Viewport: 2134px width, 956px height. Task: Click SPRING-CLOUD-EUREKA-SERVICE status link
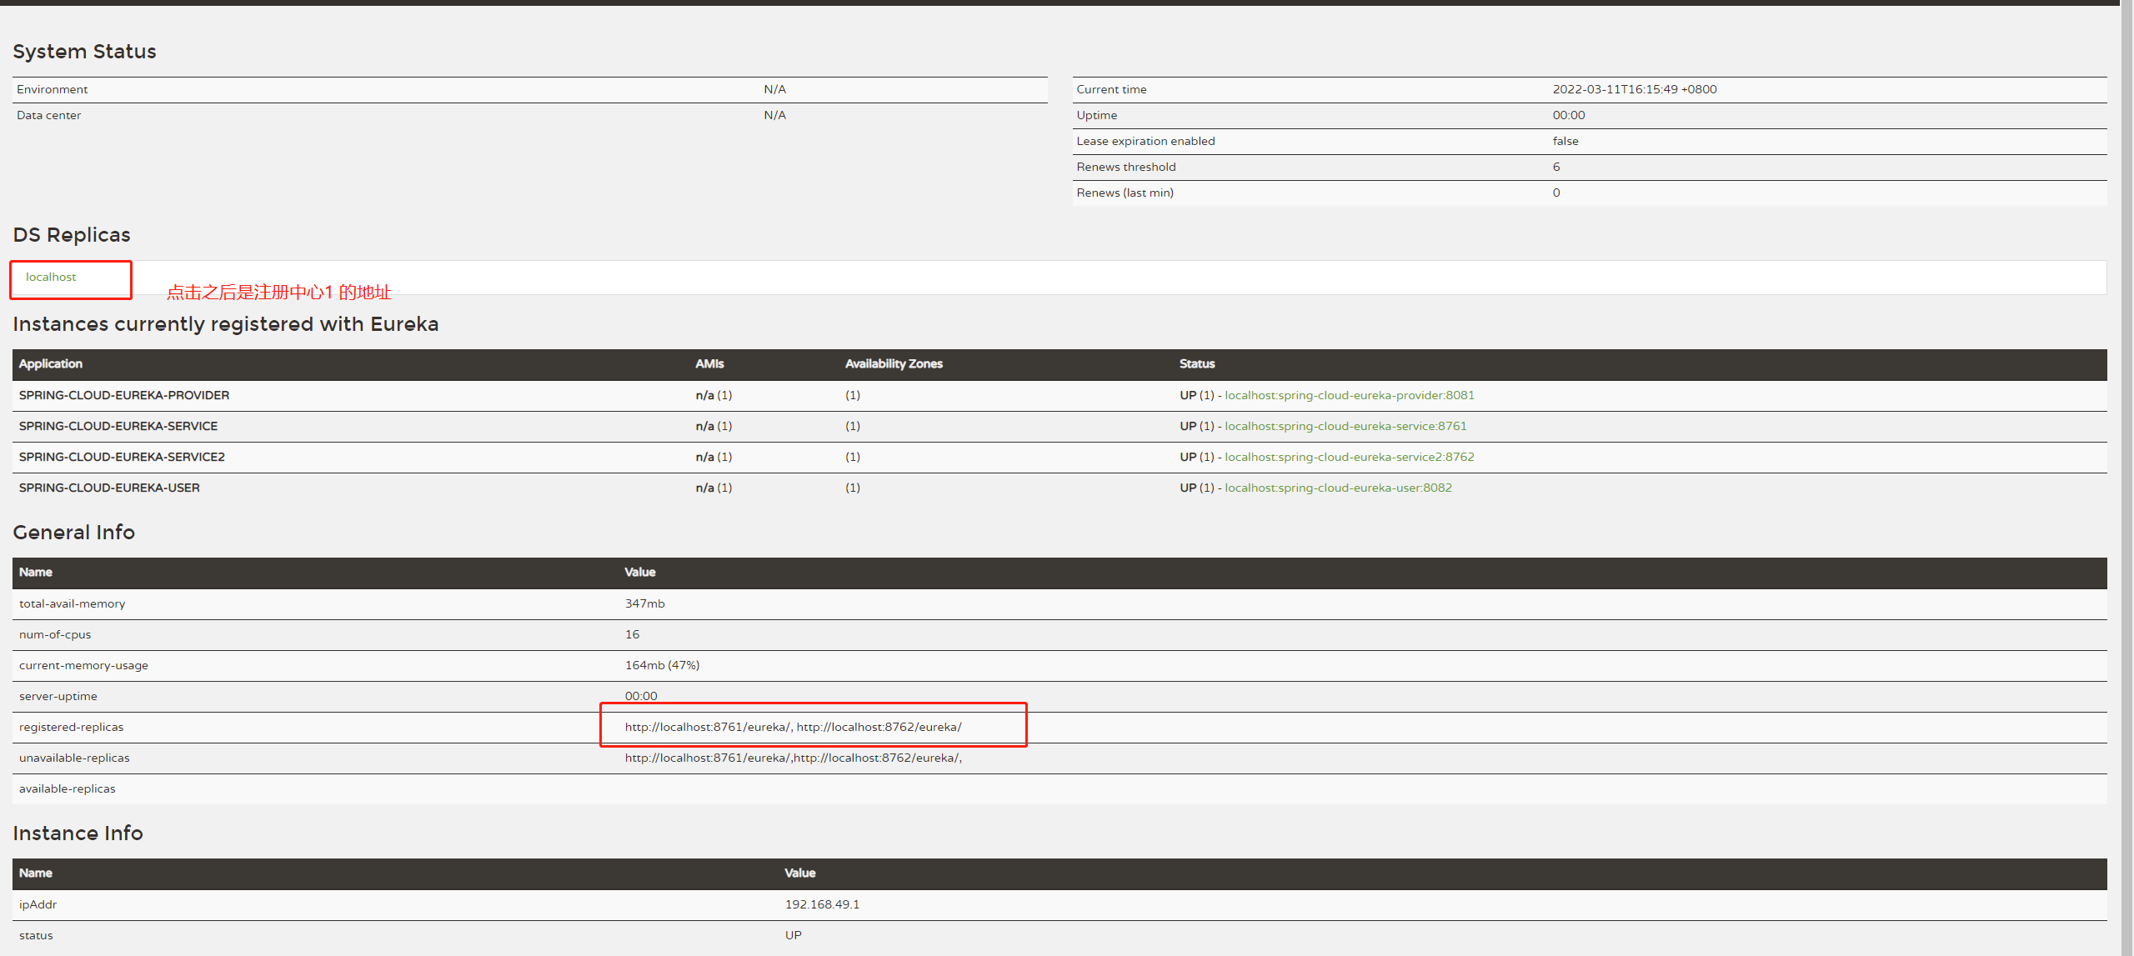(1345, 426)
